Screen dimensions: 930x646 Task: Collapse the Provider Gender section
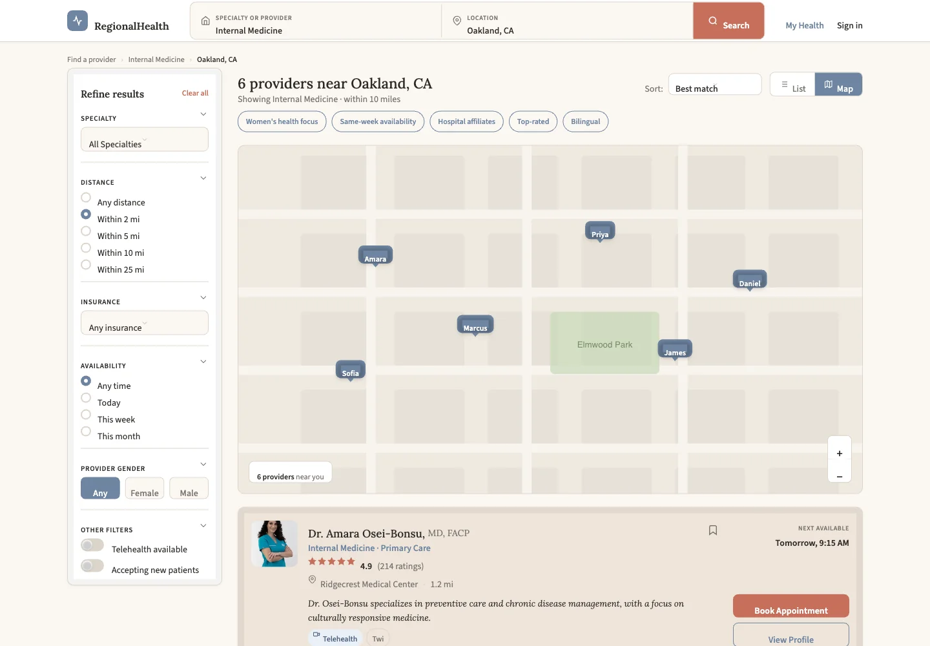coord(203,464)
